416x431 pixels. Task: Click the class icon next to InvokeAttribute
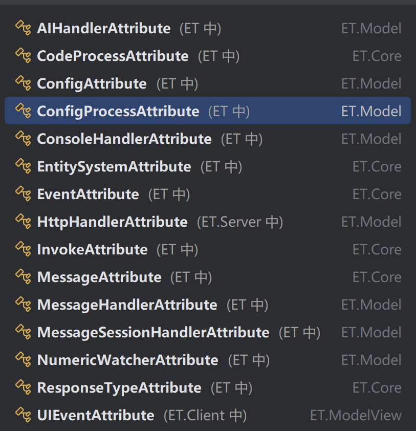pyautogui.click(x=24, y=249)
